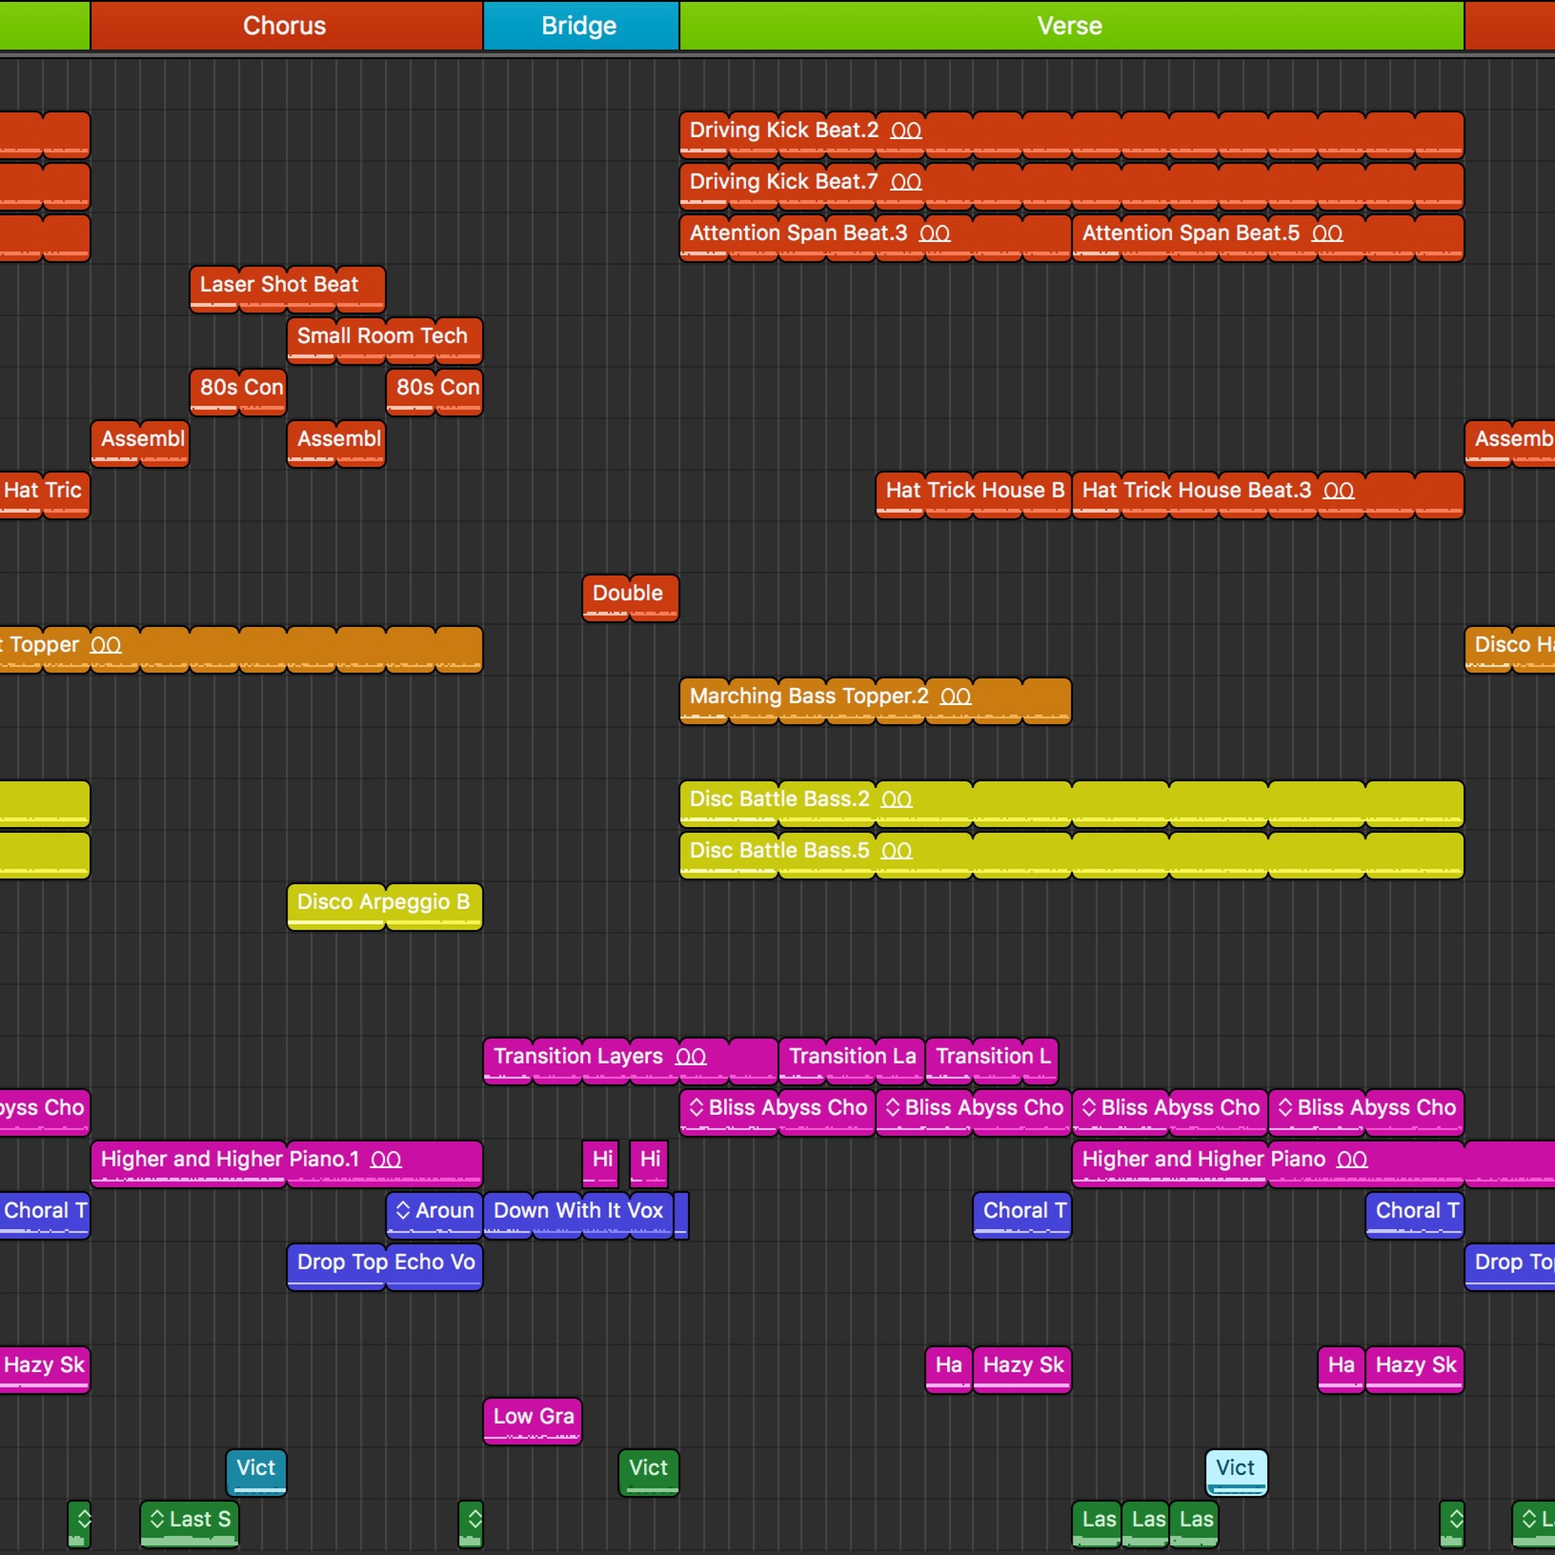This screenshot has width=1555, height=1555.
Task: Select the Aroun vocal region
Action: click(435, 1215)
